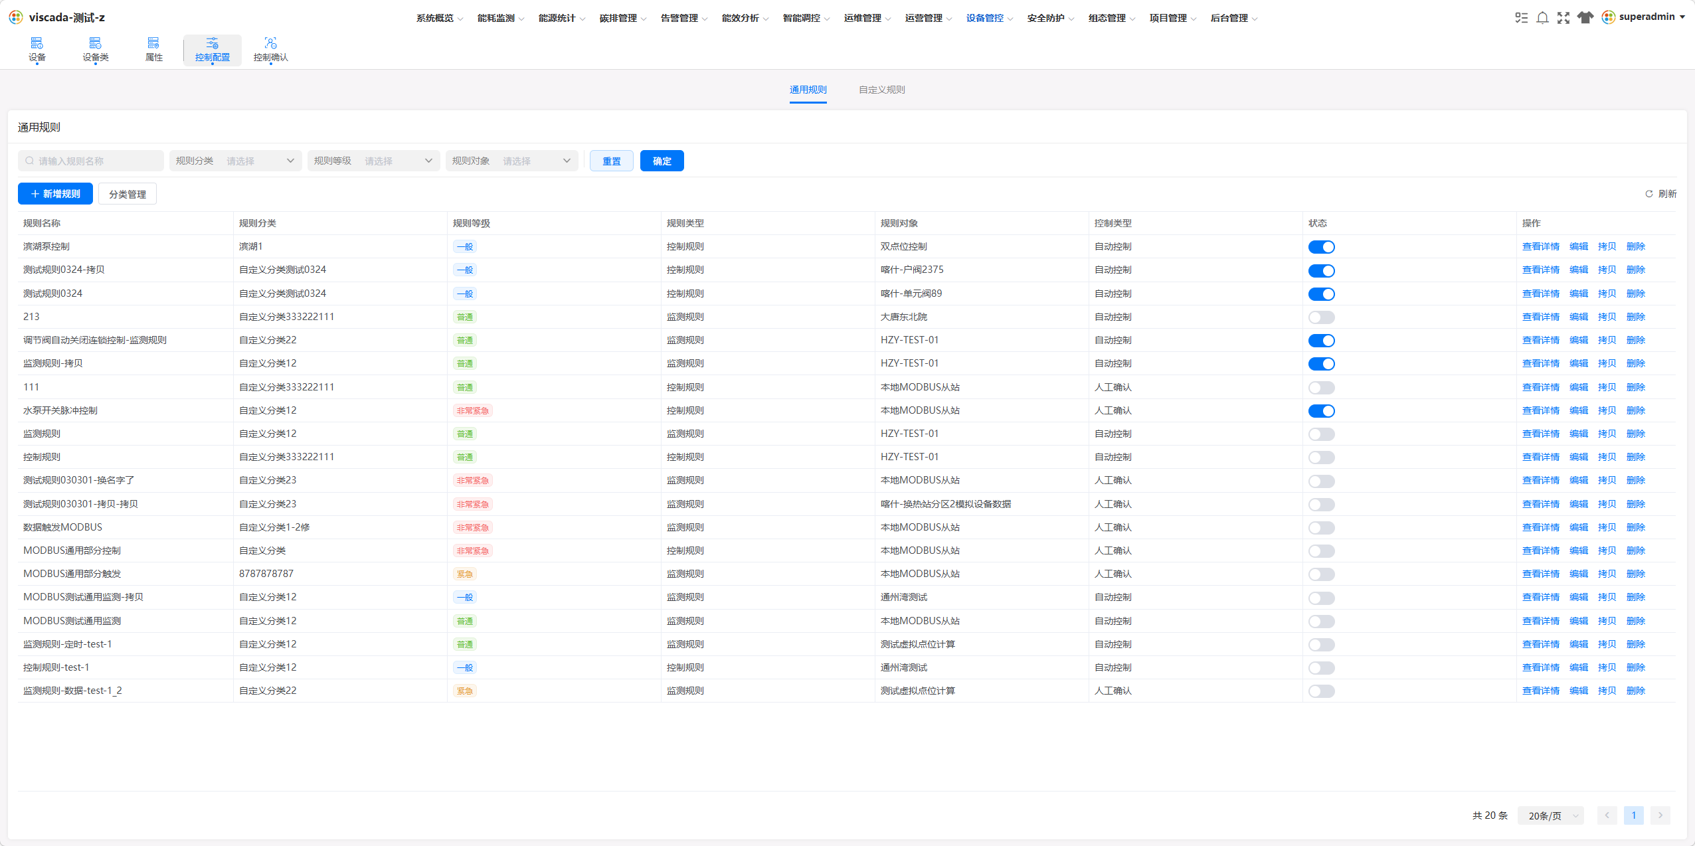Expand the 后台管理 menu
This screenshot has width=1695, height=846.
[1234, 18]
